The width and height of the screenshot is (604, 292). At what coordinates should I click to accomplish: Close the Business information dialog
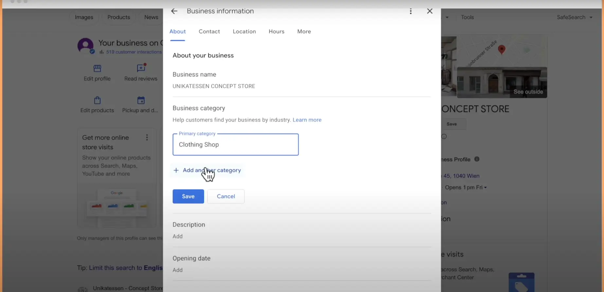[x=430, y=11]
